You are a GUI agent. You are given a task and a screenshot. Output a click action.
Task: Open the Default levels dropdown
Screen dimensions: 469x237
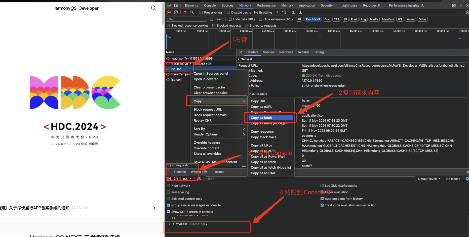(x=429, y=179)
